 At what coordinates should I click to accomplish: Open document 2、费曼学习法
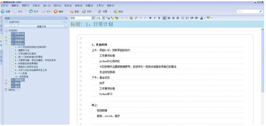coord(22,50)
